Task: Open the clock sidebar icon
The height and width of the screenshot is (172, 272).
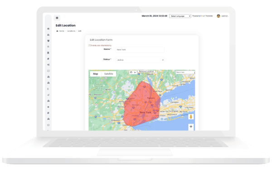Action: click(x=49, y=47)
